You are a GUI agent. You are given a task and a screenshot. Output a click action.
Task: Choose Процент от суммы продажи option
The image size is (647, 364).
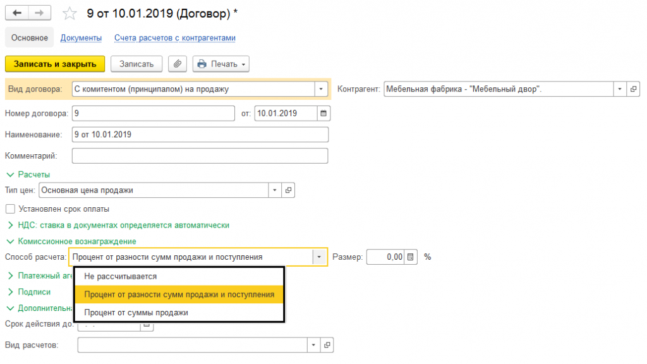click(136, 313)
